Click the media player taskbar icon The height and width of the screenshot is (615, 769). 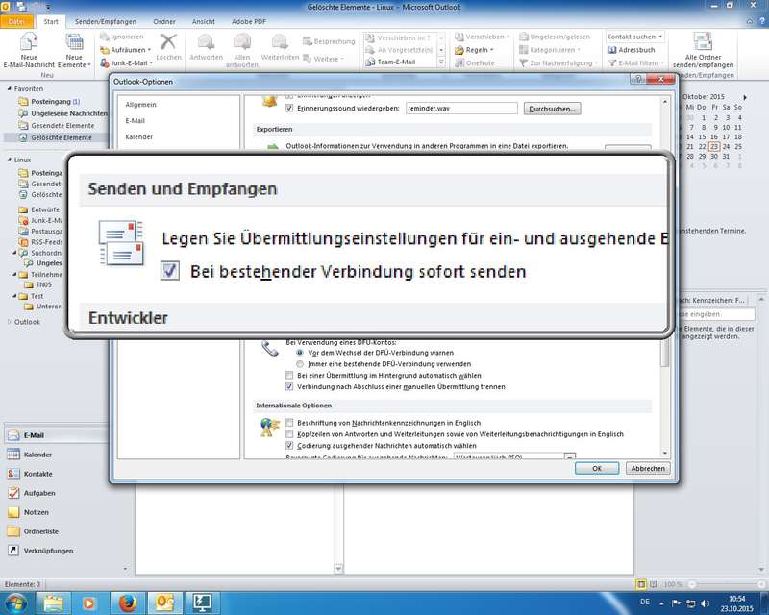click(88, 603)
